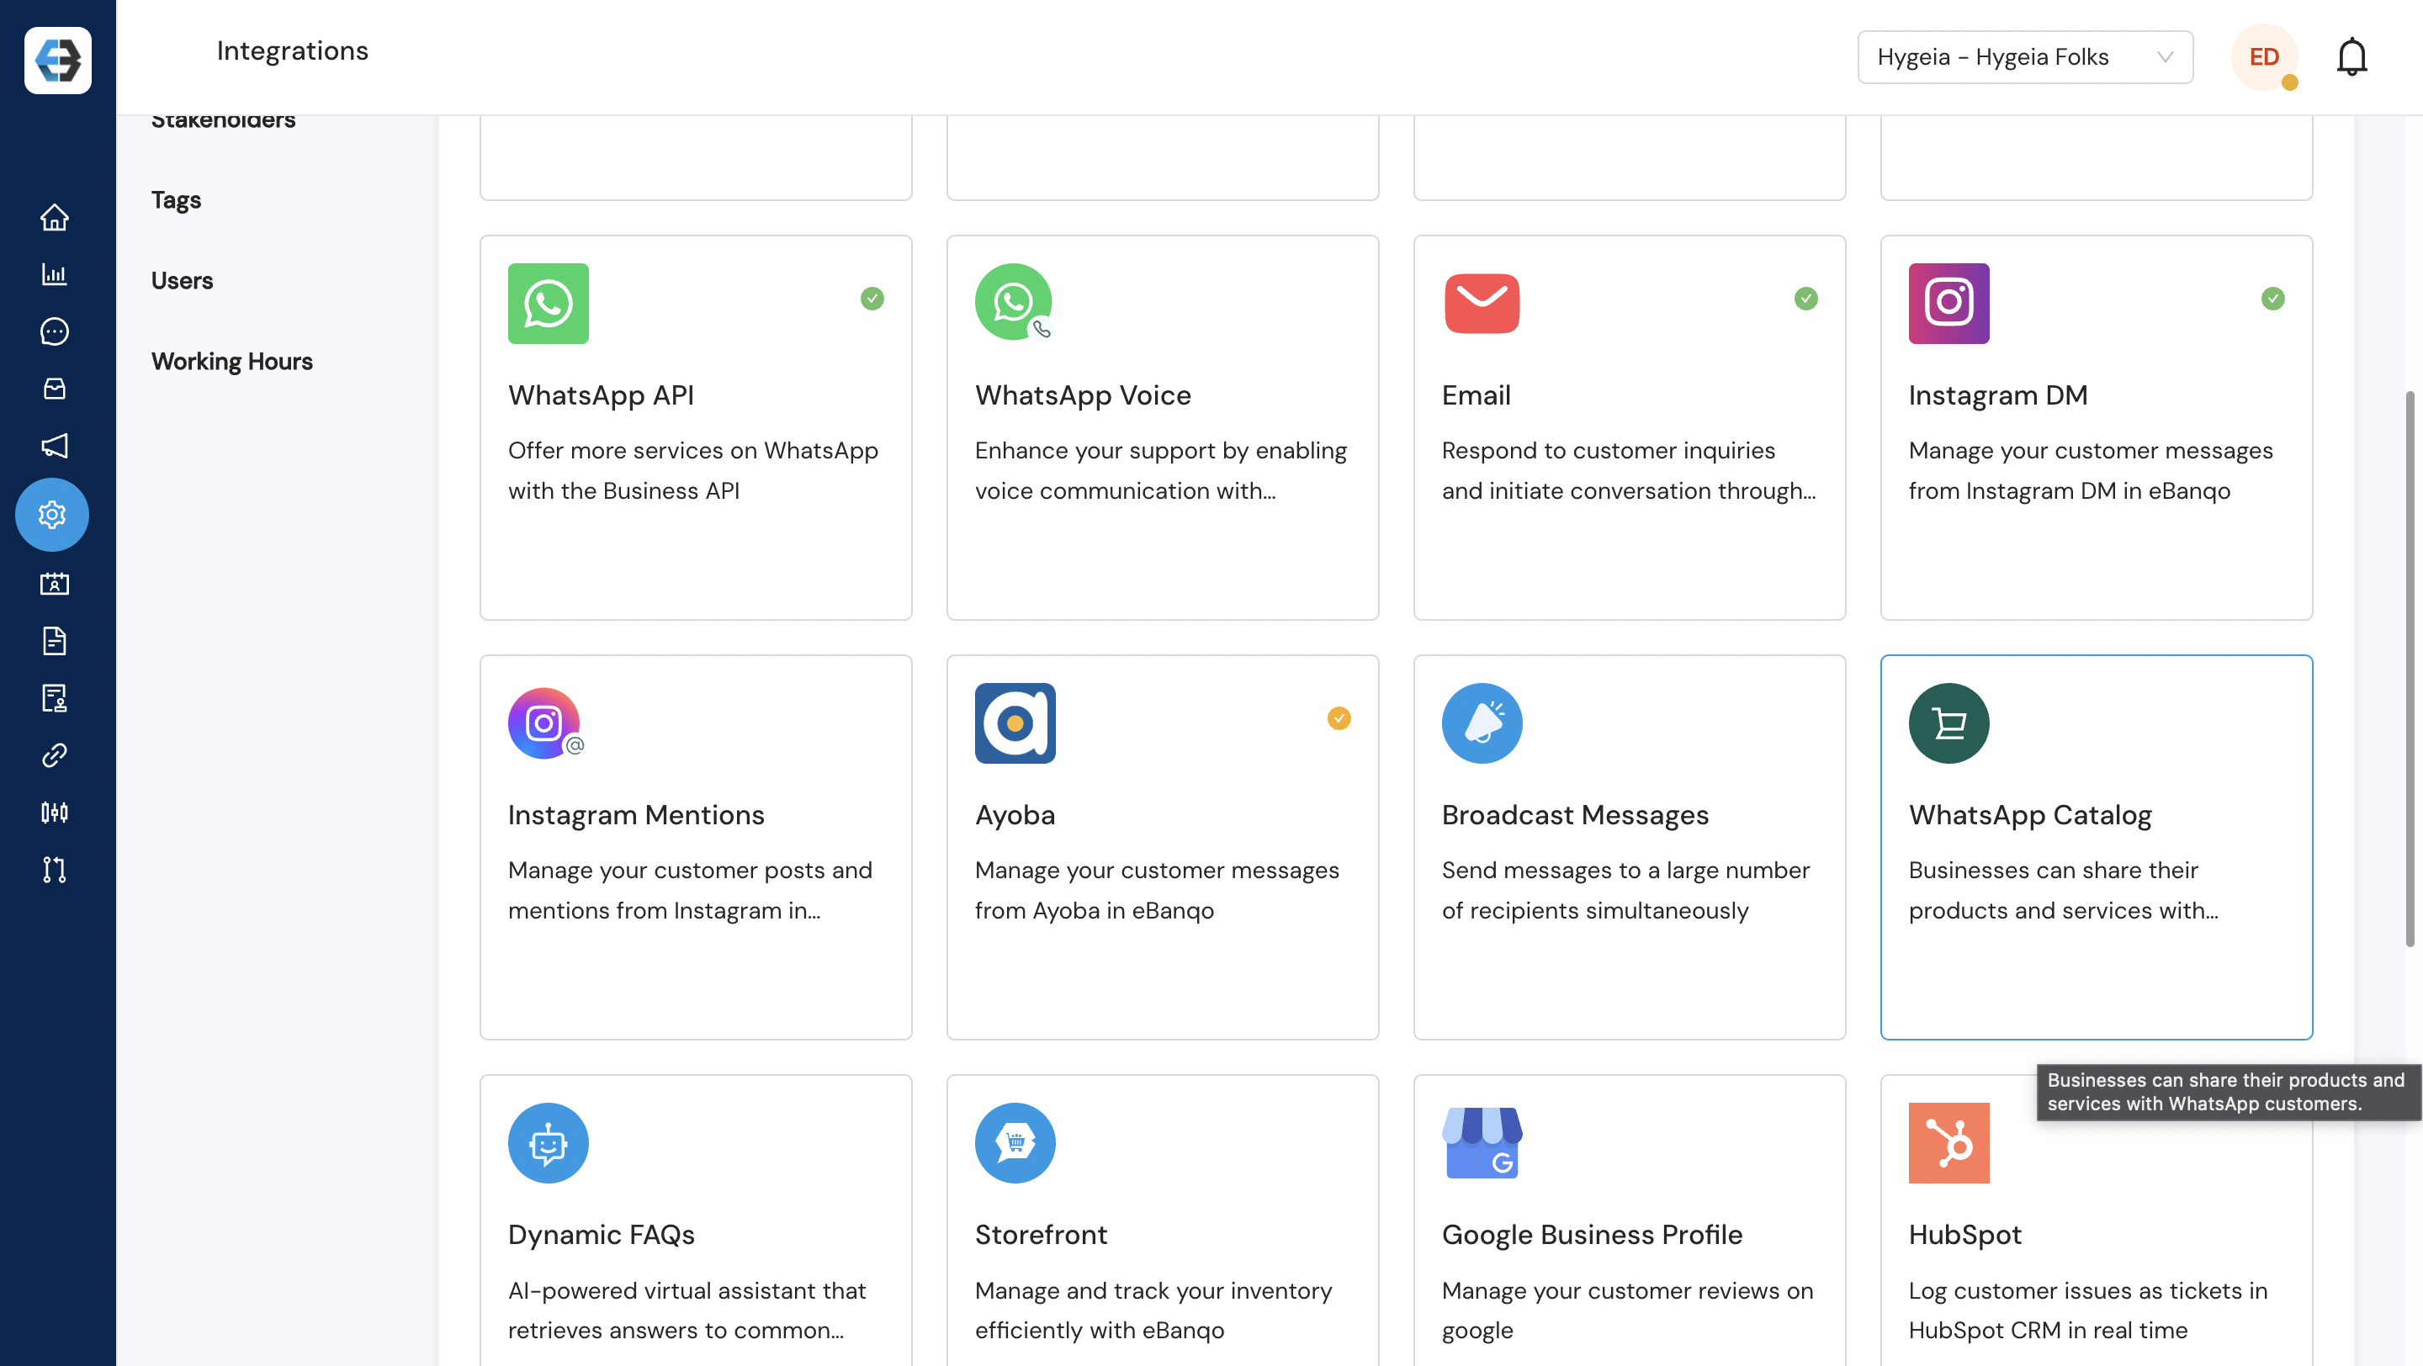The width and height of the screenshot is (2423, 1366).
Task: Click the megaphone campaigns icon
Action: (x=54, y=446)
